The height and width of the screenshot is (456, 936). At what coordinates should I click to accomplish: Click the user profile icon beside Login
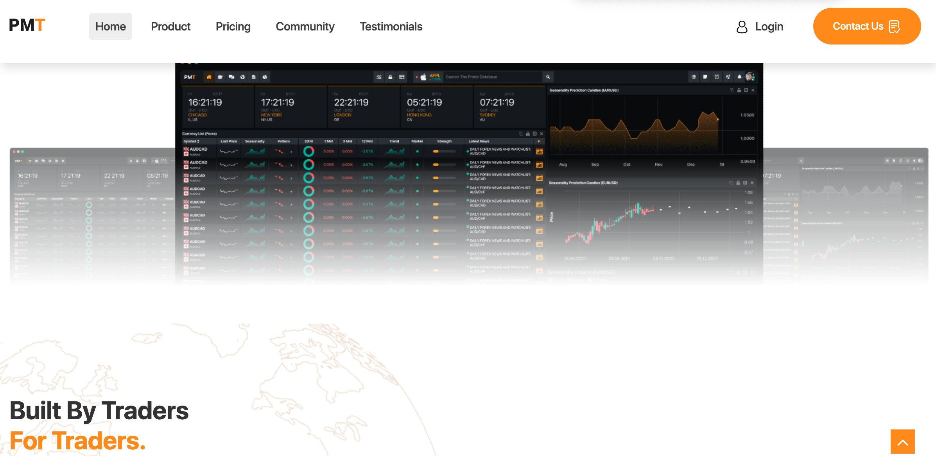pyautogui.click(x=742, y=27)
